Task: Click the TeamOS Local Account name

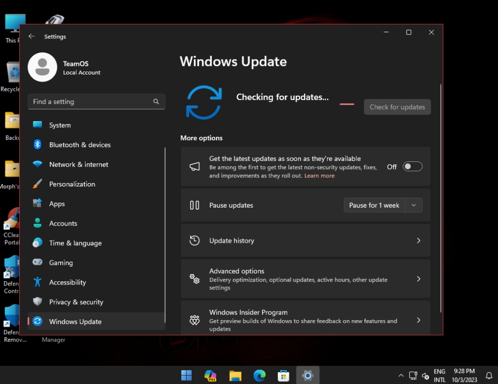Action: pyautogui.click(x=81, y=68)
